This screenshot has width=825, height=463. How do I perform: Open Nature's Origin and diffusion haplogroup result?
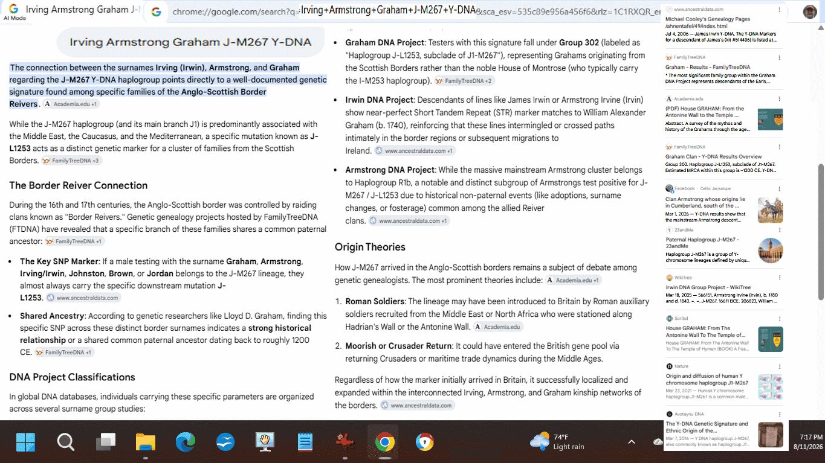point(707,379)
